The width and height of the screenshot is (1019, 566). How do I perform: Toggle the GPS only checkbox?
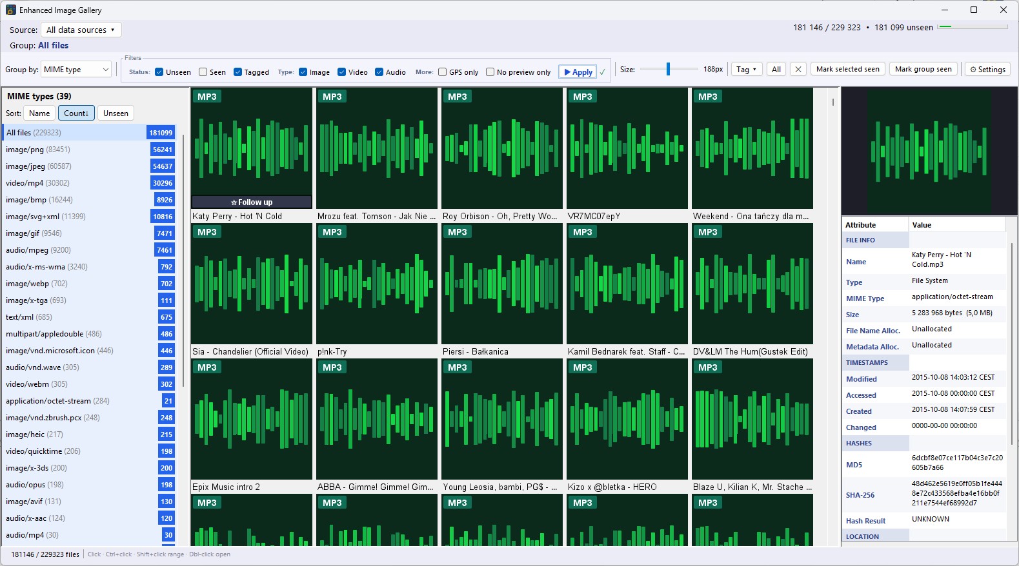[442, 72]
